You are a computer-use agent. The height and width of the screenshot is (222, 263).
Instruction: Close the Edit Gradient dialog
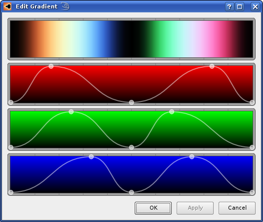pyautogui.click(x=255, y=7)
